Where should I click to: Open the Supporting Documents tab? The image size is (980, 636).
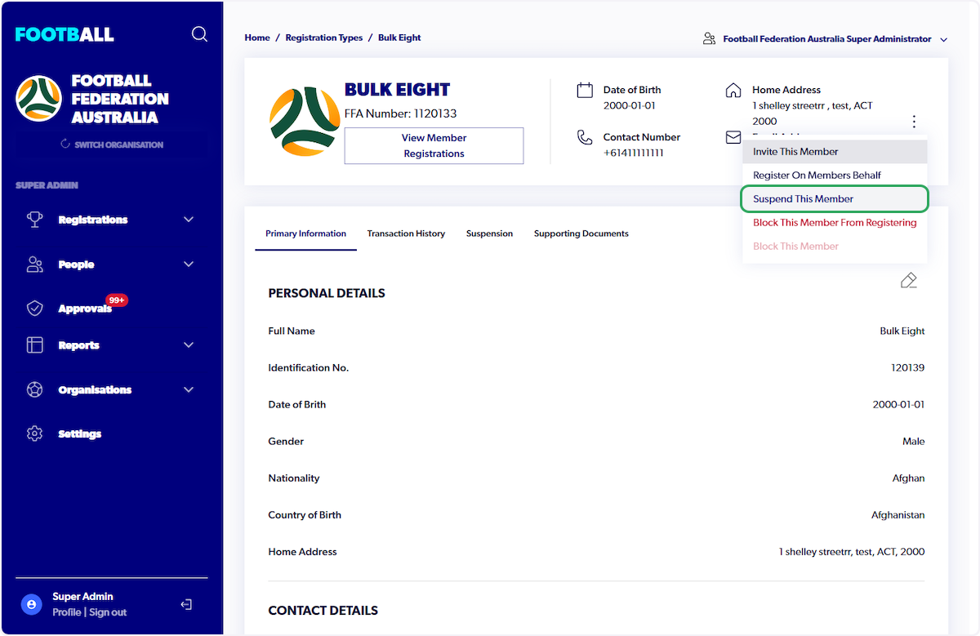pyautogui.click(x=581, y=233)
